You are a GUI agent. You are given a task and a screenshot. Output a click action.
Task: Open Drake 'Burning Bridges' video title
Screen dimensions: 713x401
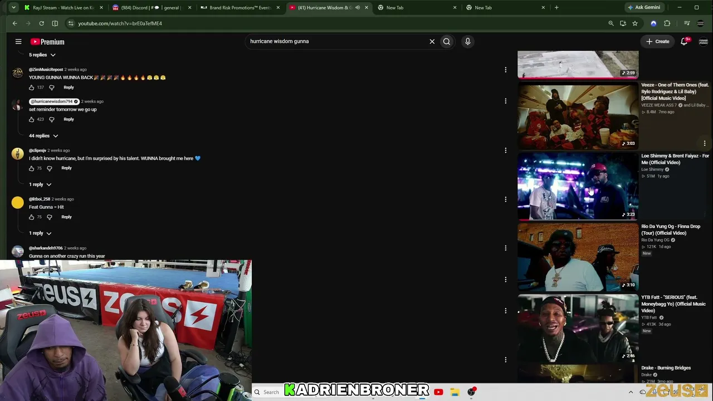tap(666, 368)
